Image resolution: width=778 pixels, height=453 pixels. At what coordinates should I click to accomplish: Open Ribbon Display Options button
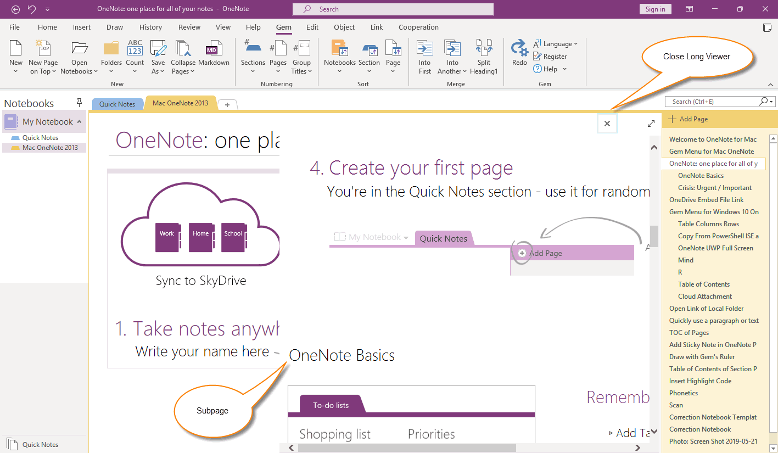tap(689, 9)
